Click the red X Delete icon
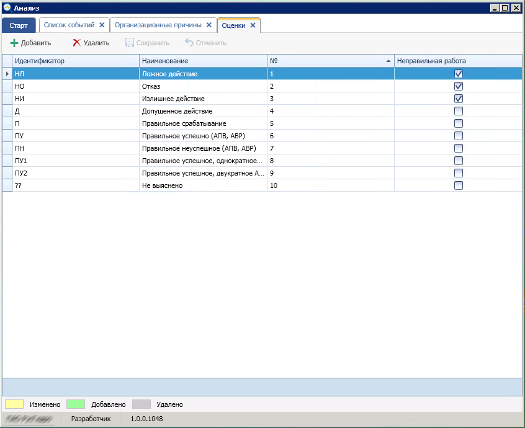This screenshot has width=525, height=428. tap(77, 43)
